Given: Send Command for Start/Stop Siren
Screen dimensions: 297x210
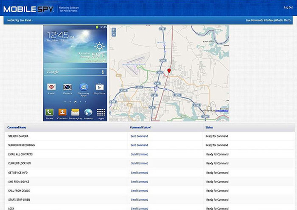Looking at the screenshot, I should coord(140,199).
